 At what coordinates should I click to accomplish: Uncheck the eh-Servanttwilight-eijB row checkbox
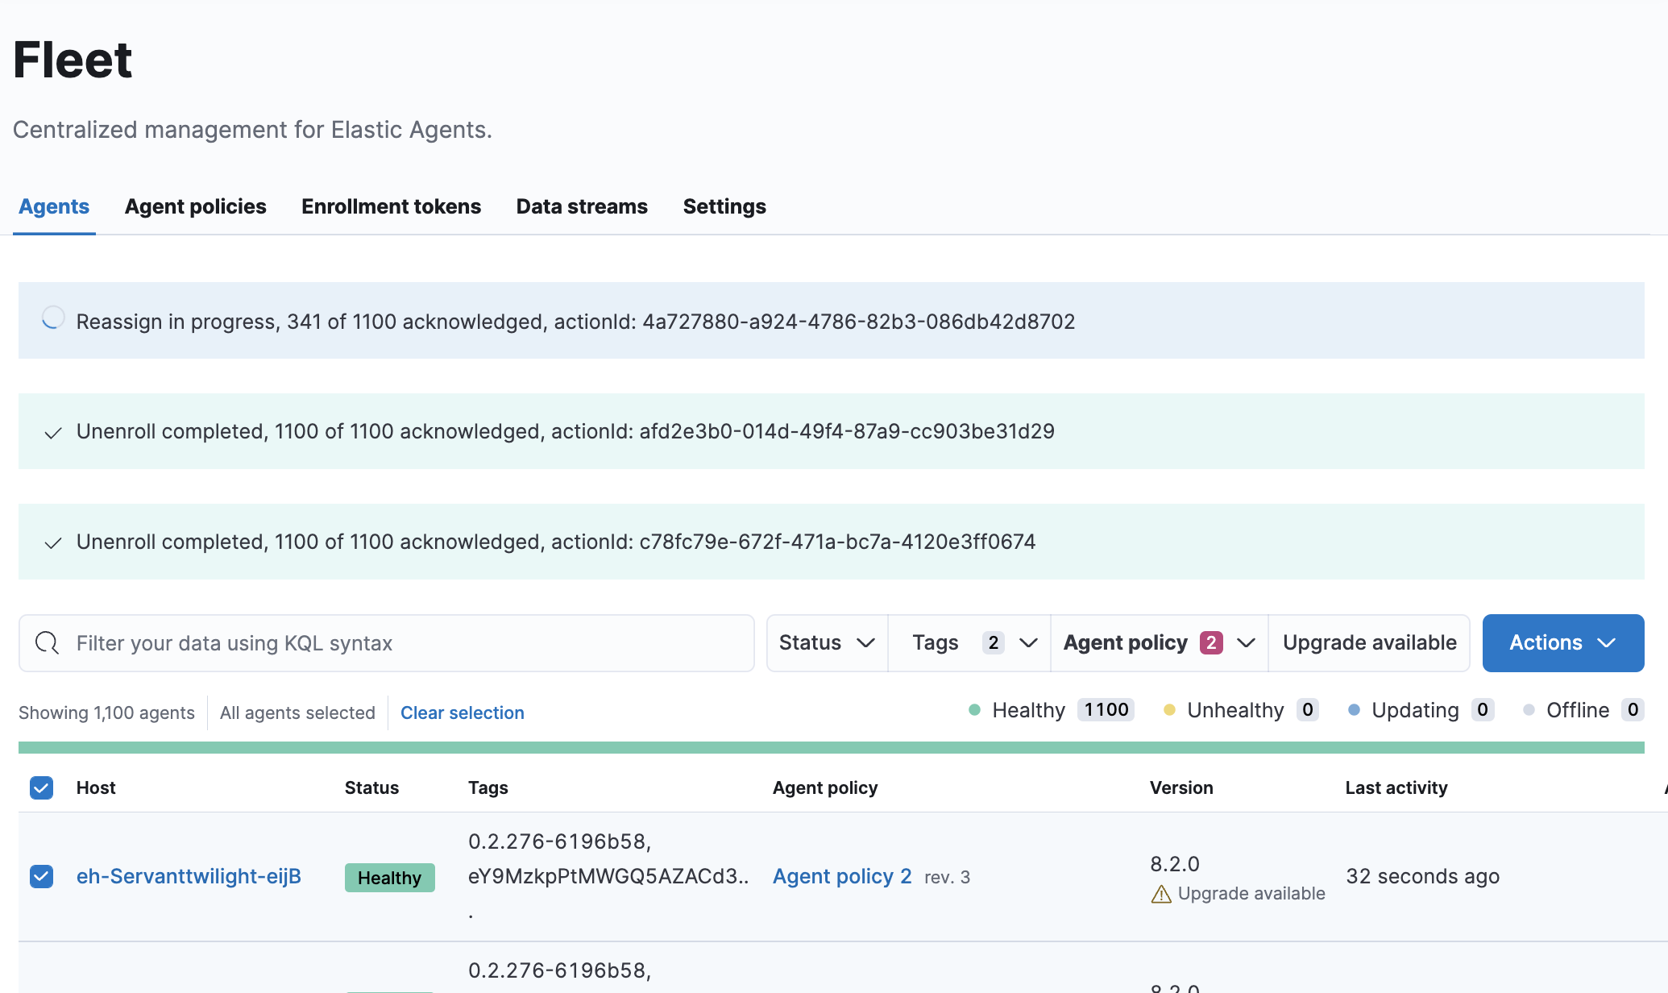click(x=41, y=876)
